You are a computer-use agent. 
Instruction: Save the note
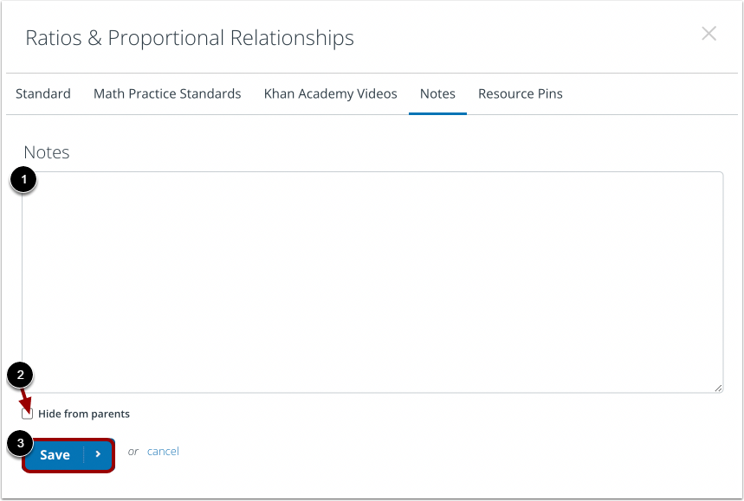tap(55, 455)
